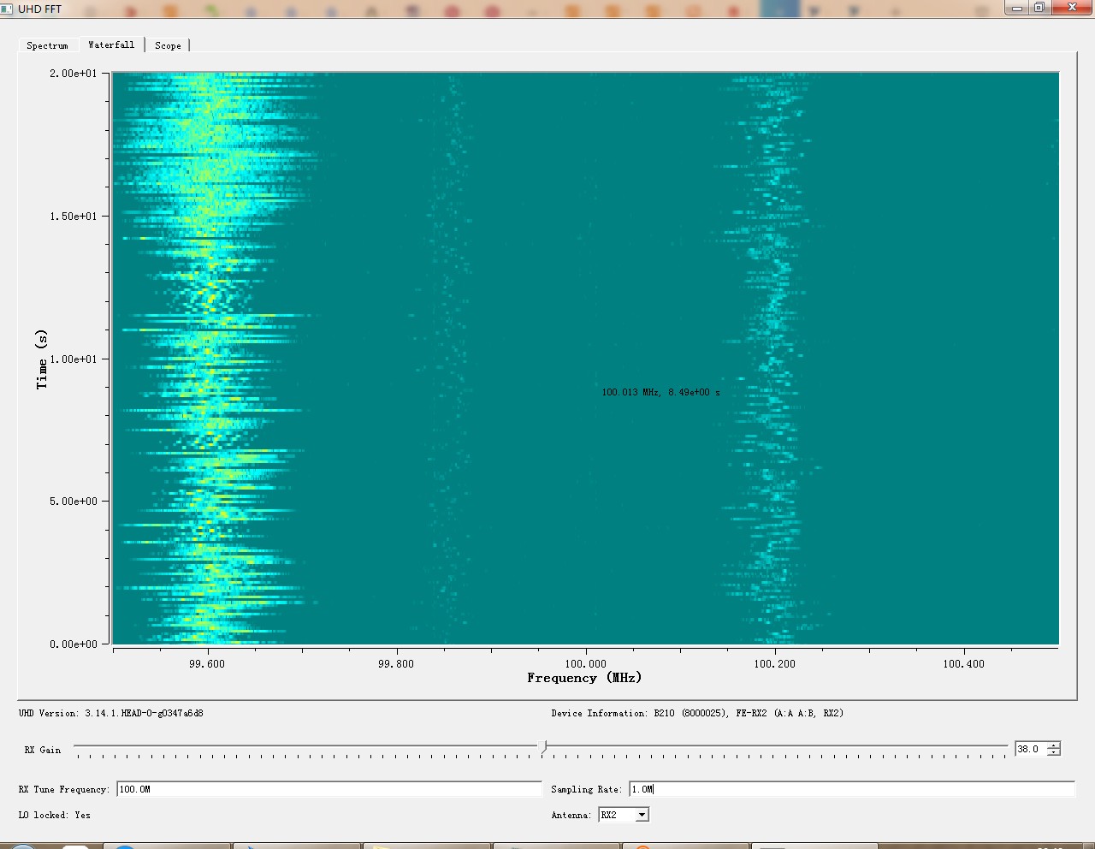1095x849 pixels.
Task: Increase RX Gain with spinbox up arrow
Action: tap(1054, 745)
